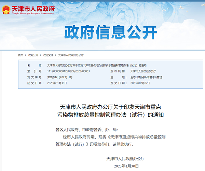205x171 pixels.
Task: Click the 天津市人民政府办公厅 signature line
Action: click(126, 159)
